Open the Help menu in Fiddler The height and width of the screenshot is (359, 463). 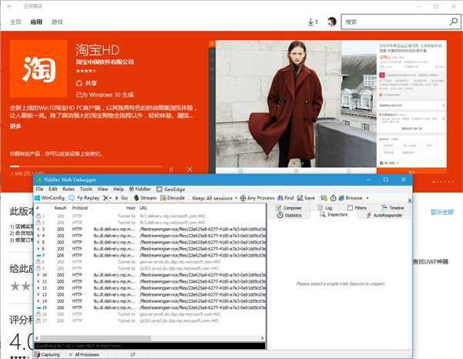pyautogui.click(x=119, y=189)
